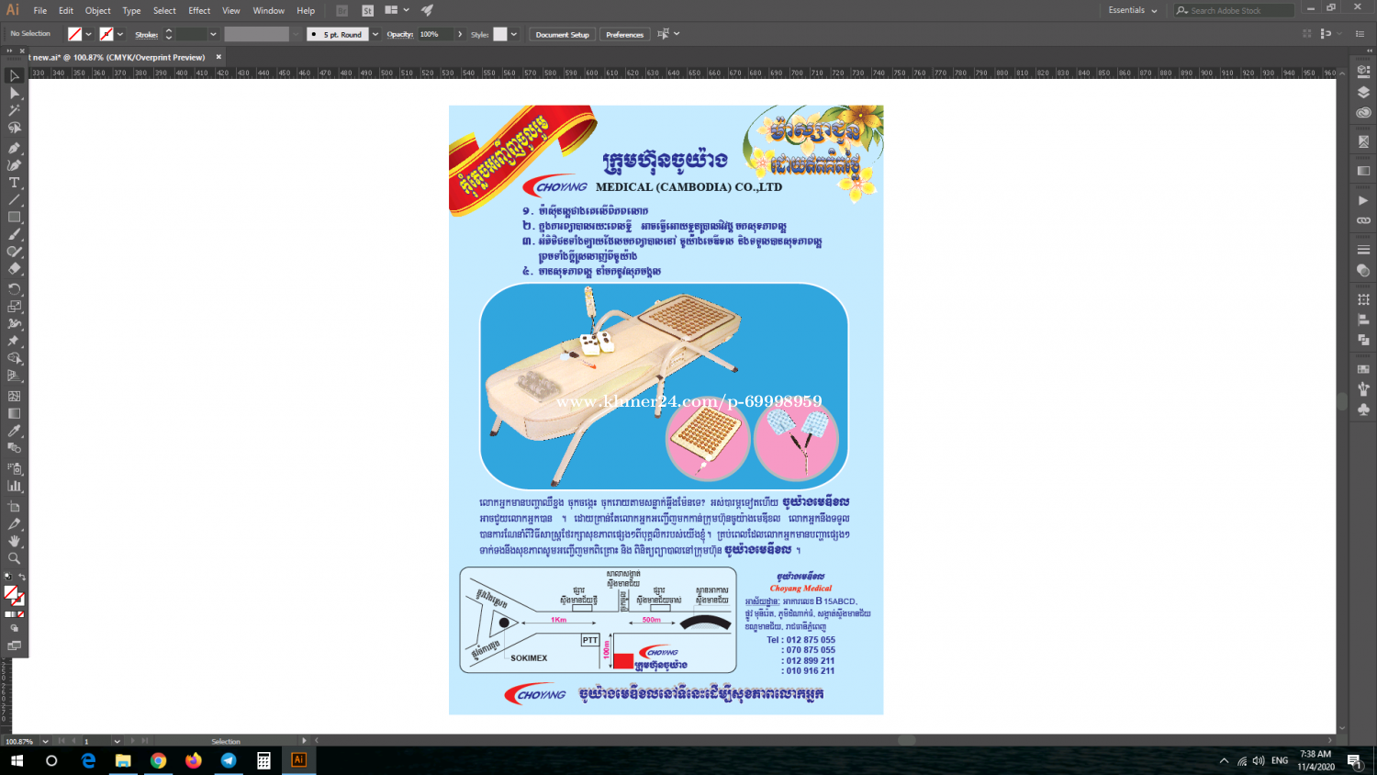The width and height of the screenshot is (1377, 775).
Task: Open the Essentials workspace switcher
Action: pyautogui.click(x=1132, y=10)
